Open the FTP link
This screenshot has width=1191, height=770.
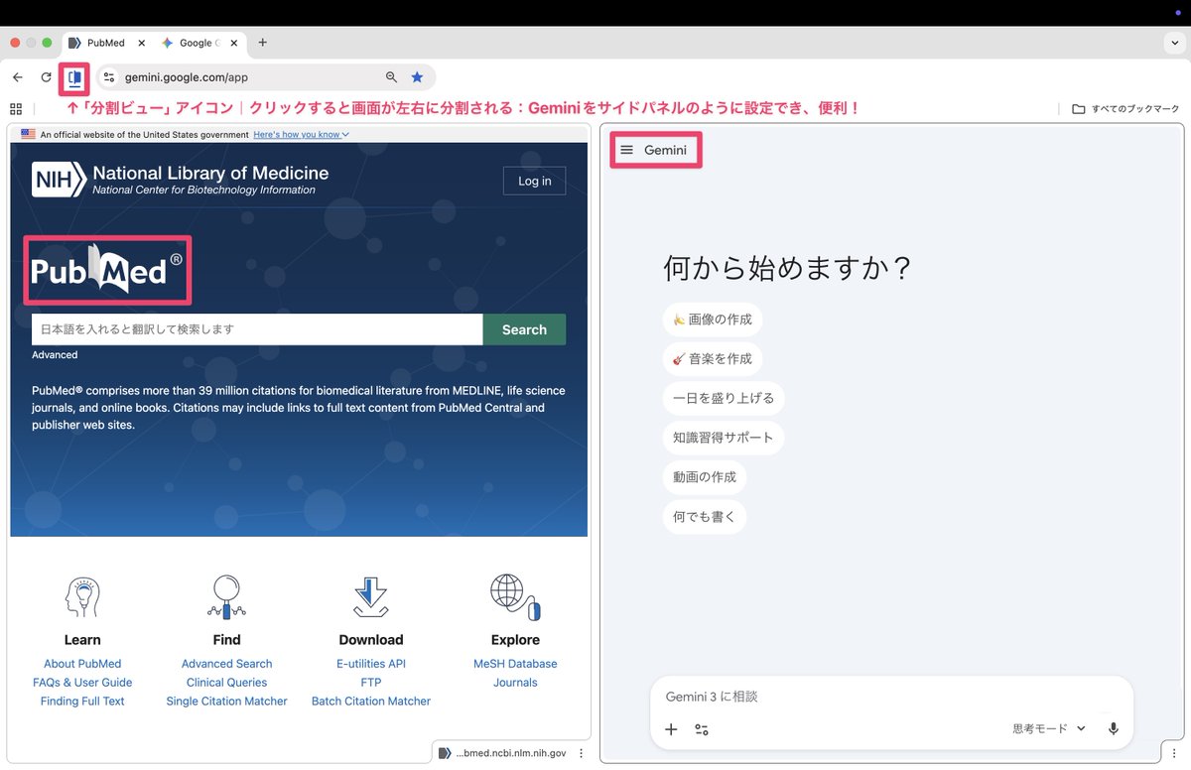click(x=371, y=683)
